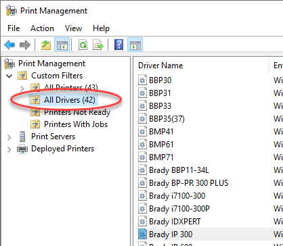Image resolution: width=283 pixels, height=246 pixels.
Task: Select the BMP71 driver row
Action: point(161,157)
